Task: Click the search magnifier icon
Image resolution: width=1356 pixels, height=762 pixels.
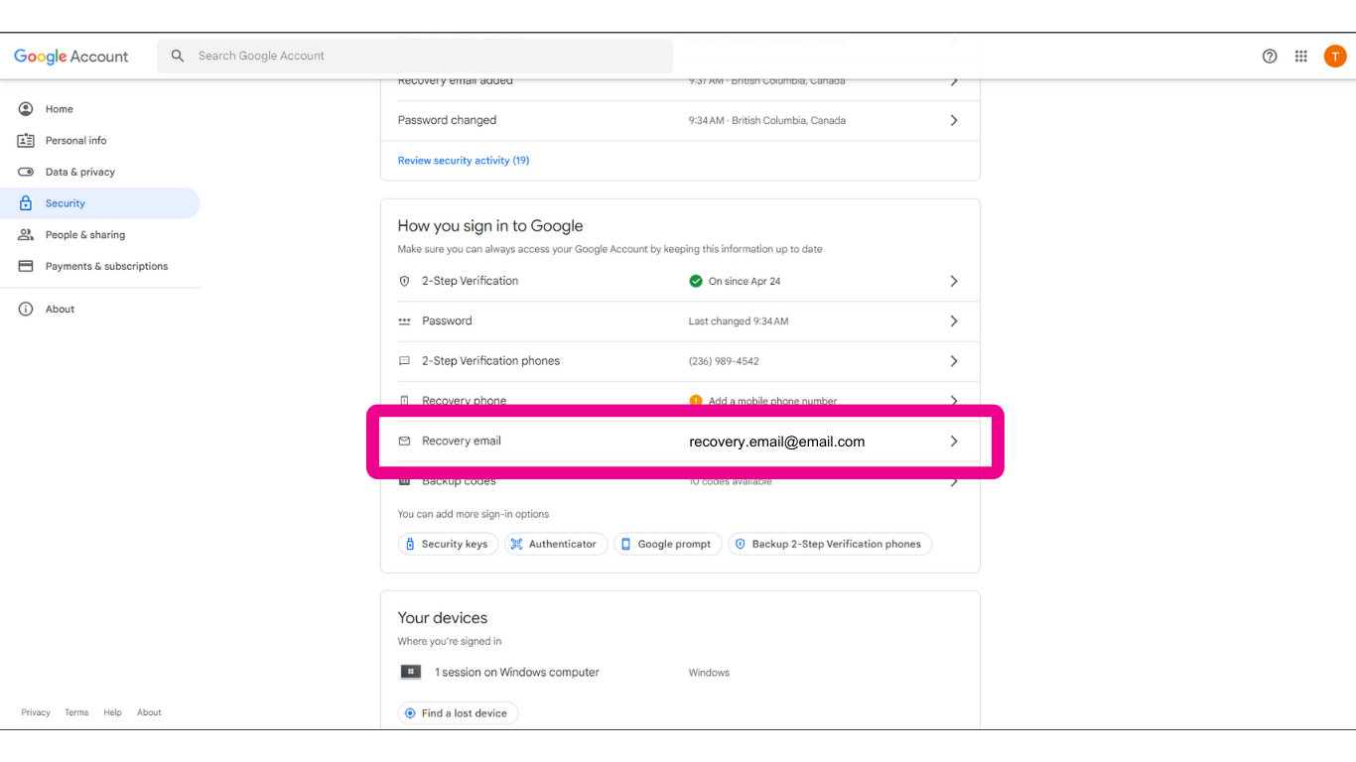Action: [178, 56]
